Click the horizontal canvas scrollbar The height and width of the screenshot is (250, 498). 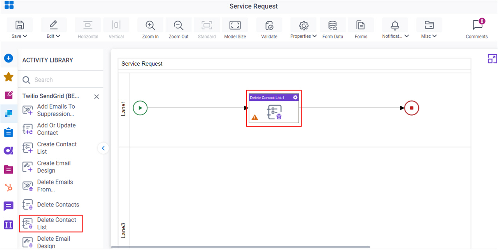pyautogui.click(x=240, y=247)
